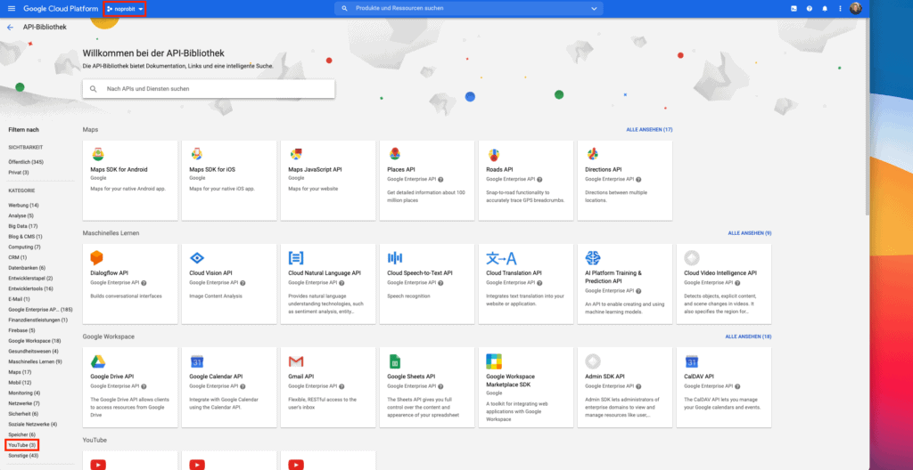Open Cloud Shell from top bar
Image resolution: width=913 pixels, height=470 pixels.
pyautogui.click(x=794, y=9)
